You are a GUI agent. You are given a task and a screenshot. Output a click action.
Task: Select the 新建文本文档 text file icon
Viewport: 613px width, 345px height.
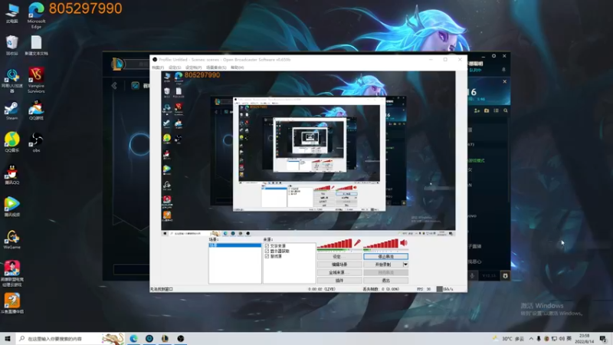point(36,45)
